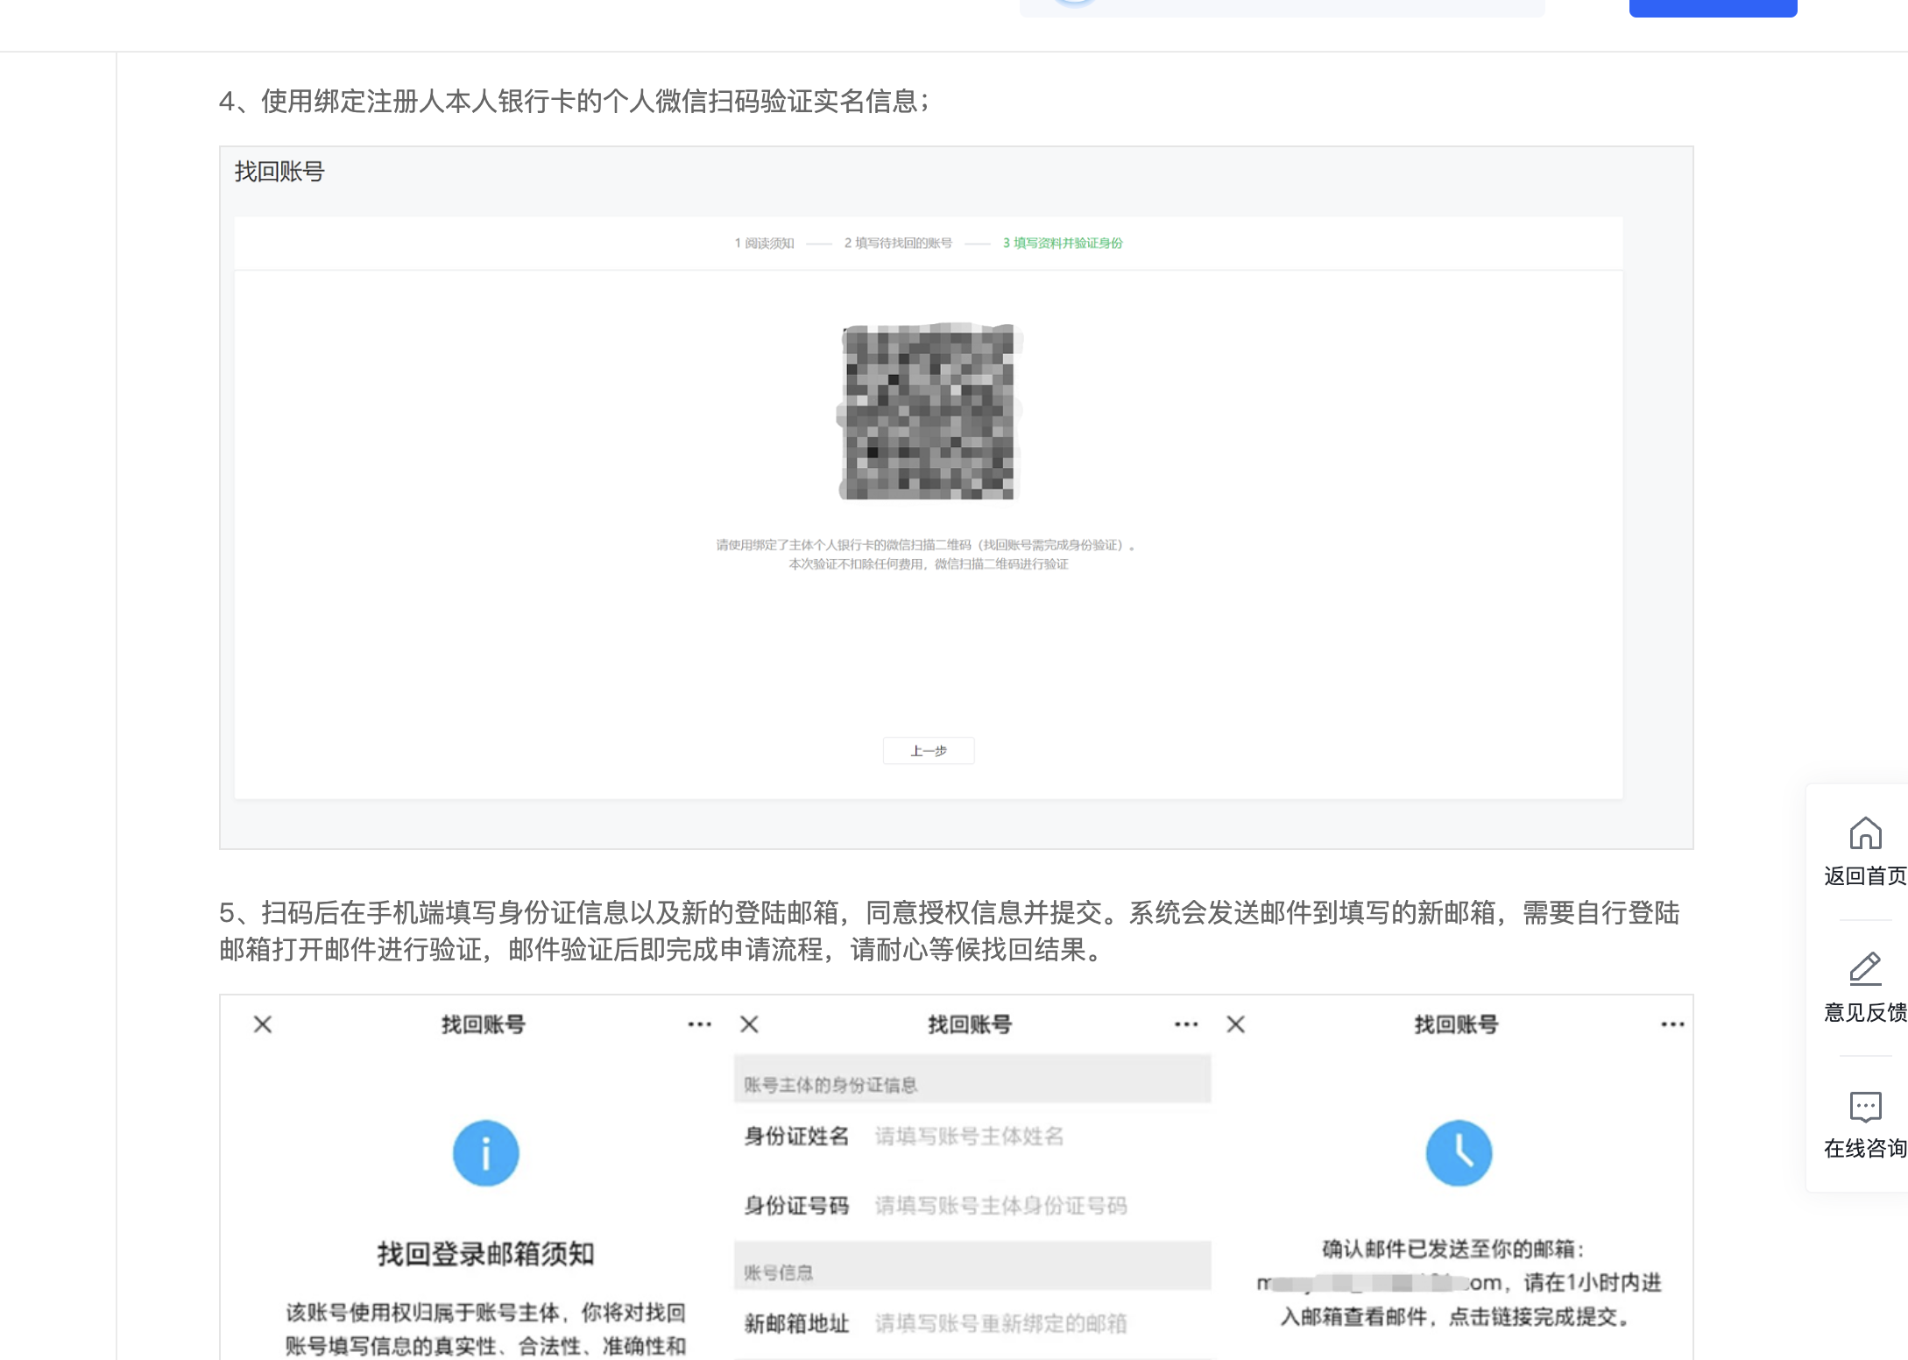Click the blurred QR code image
The height and width of the screenshot is (1360, 1908).
tap(929, 412)
